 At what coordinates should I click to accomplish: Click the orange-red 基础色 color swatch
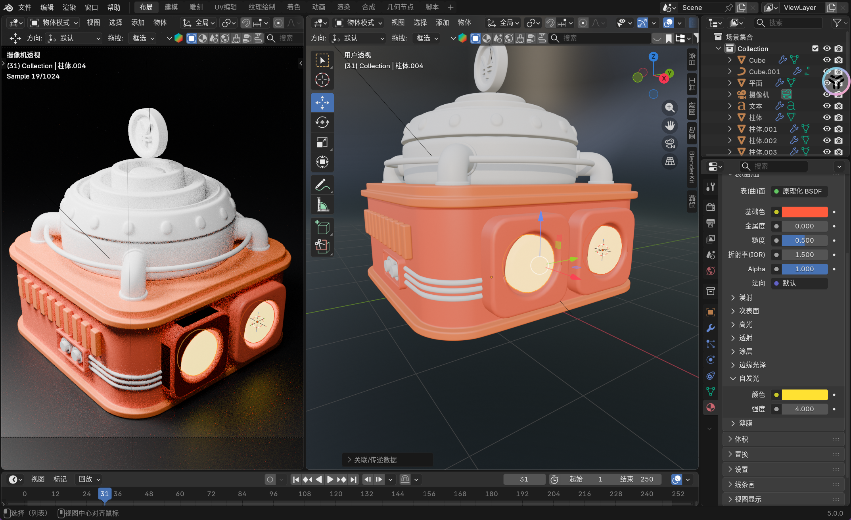coord(804,212)
